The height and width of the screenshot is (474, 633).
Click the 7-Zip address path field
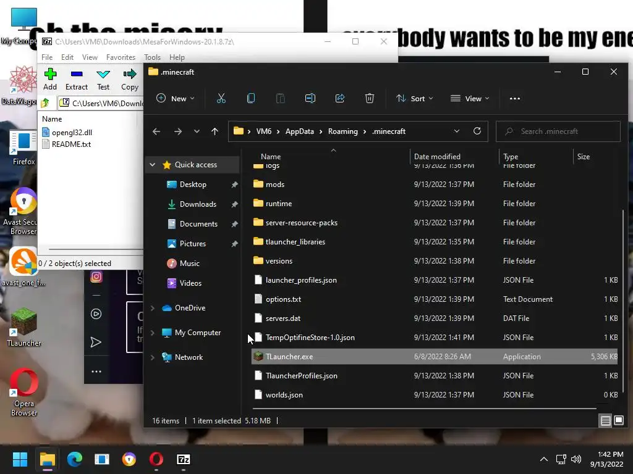(101, 103)
